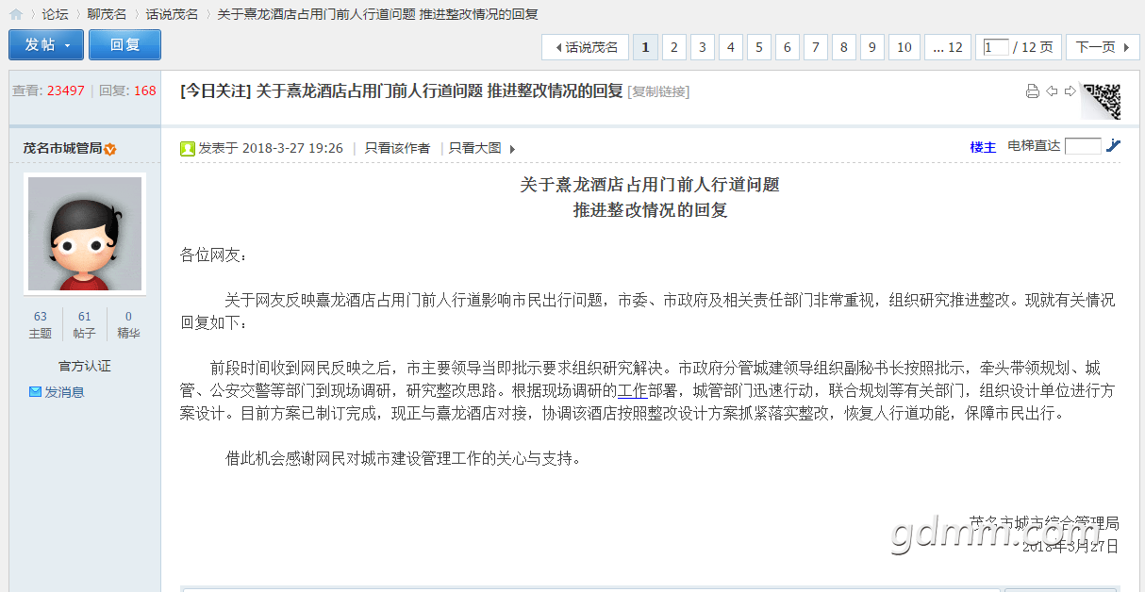Go to next thread with right arrow
The image size is (1145, 592).
point(1070,91)
